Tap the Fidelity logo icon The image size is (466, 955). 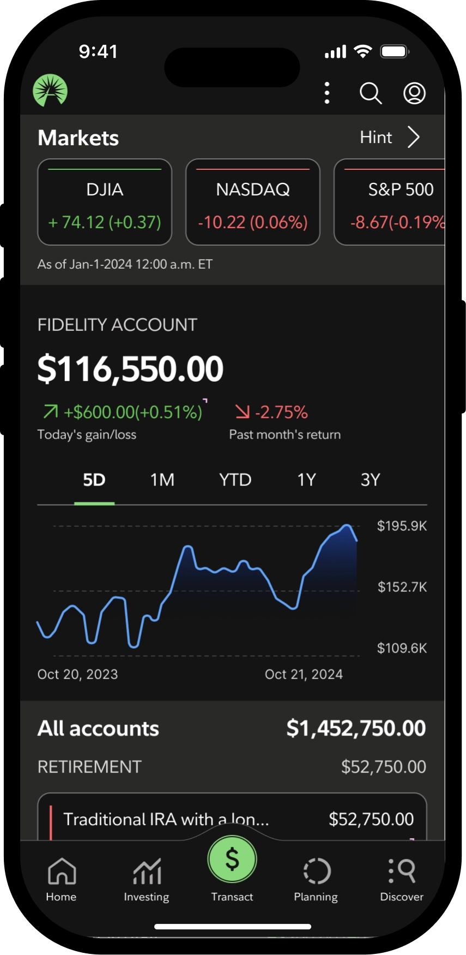pos(50,91)
